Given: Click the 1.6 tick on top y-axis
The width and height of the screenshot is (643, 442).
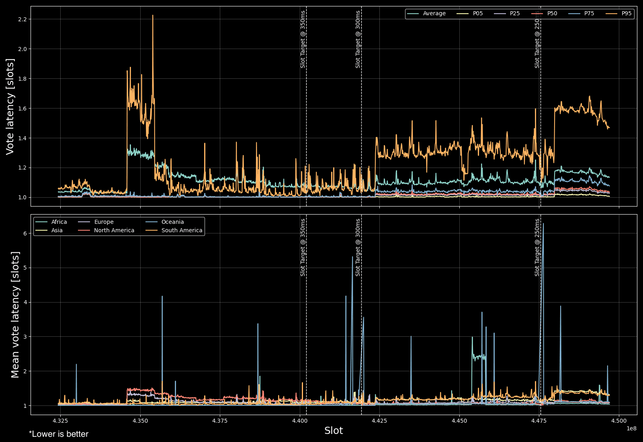Looking at the screenshot, I should click(23, 108).
